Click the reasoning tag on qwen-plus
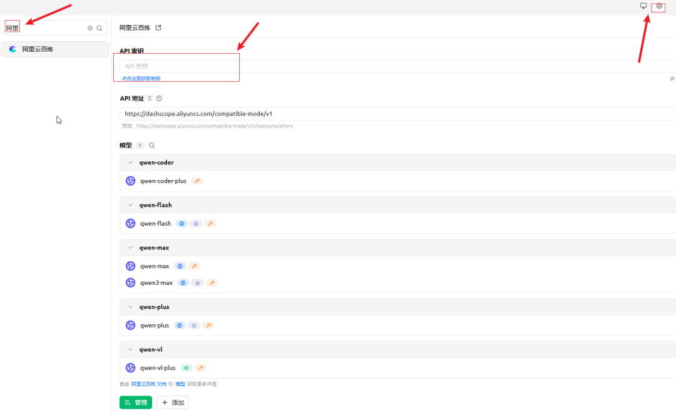The width and height of the screenshot is (676, 413). [194, 326]
